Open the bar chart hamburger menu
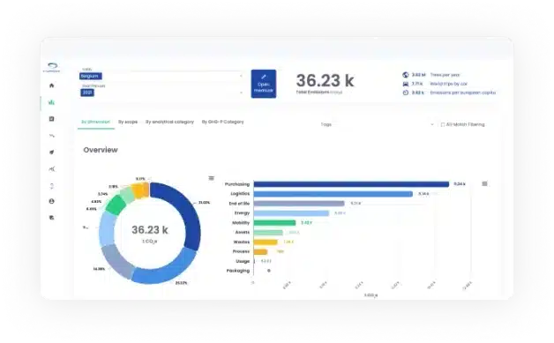The width and height of the screenshot is (554, 343). [x=485, y=183]
